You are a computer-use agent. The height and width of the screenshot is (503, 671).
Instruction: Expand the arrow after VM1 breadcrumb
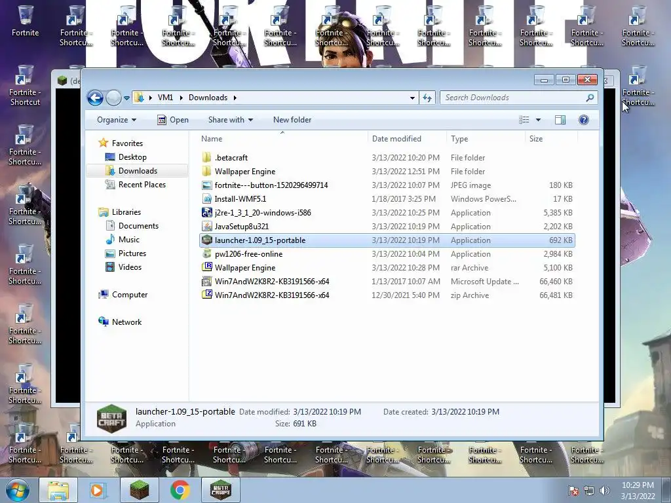click(181, 98)
